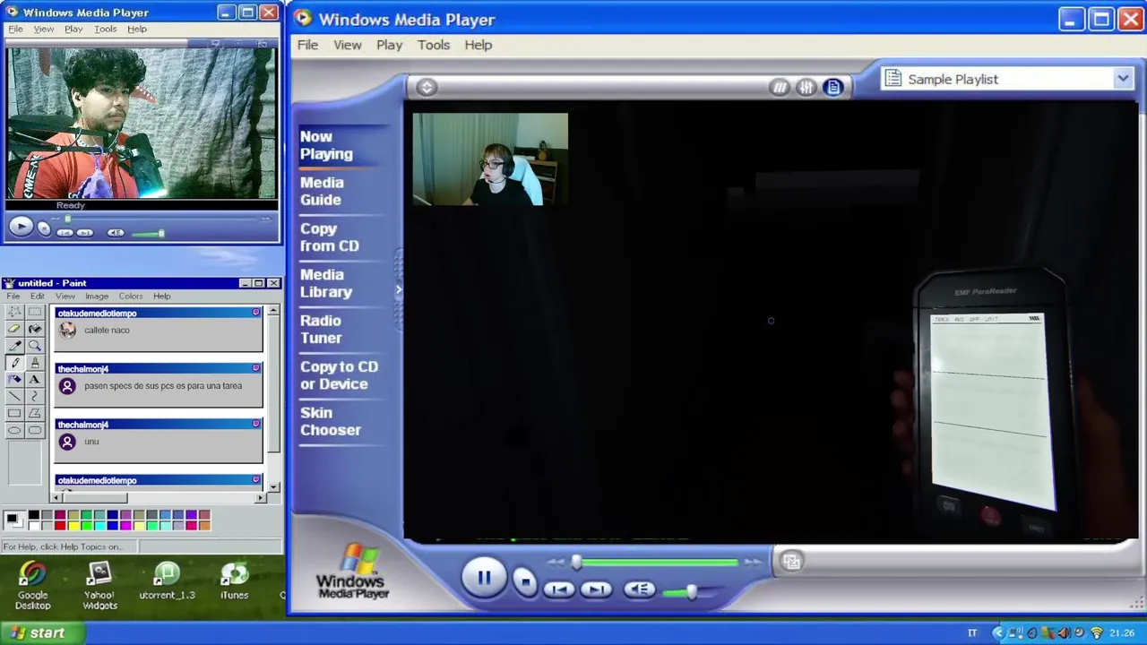
Task: Play video in the small Media Player
Action: [21, 227]
